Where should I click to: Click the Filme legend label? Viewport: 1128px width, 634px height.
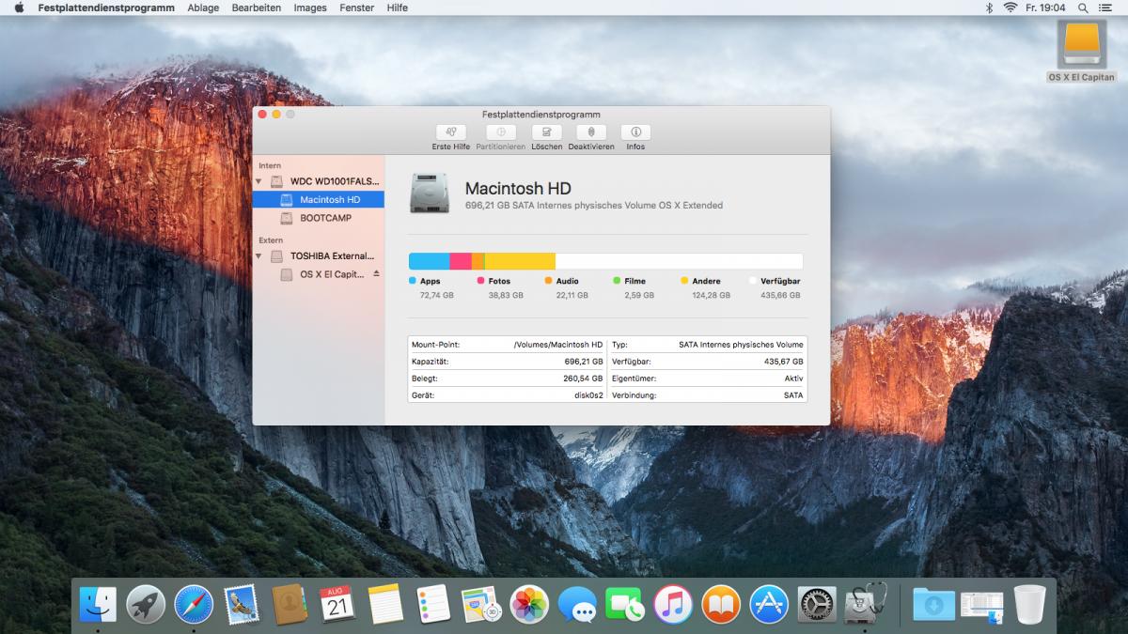[634, 281]
